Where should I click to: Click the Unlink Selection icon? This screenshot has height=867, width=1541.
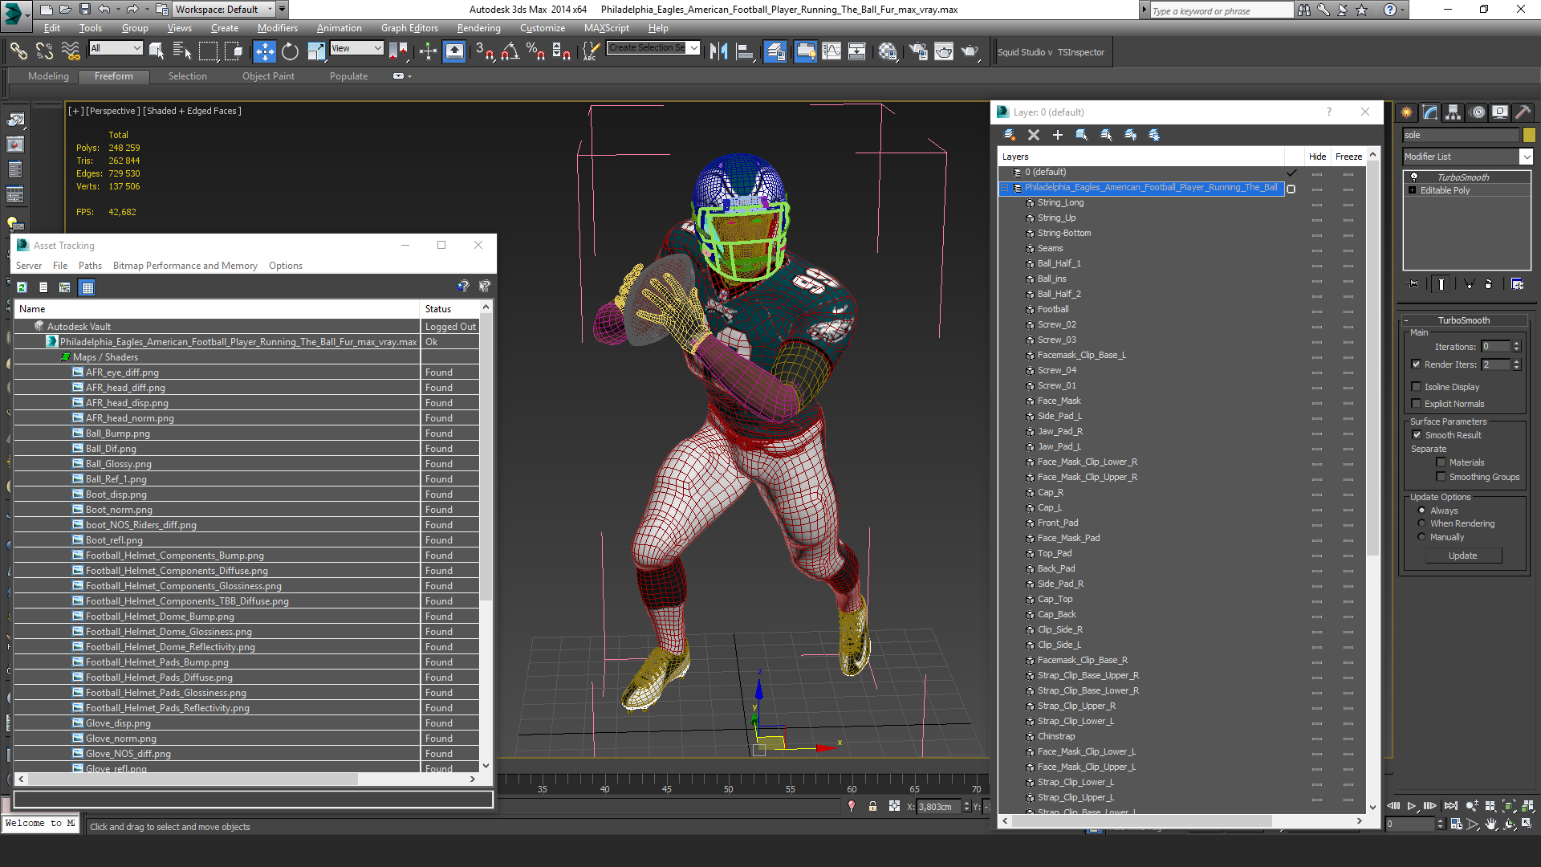[x=44, y=52]
